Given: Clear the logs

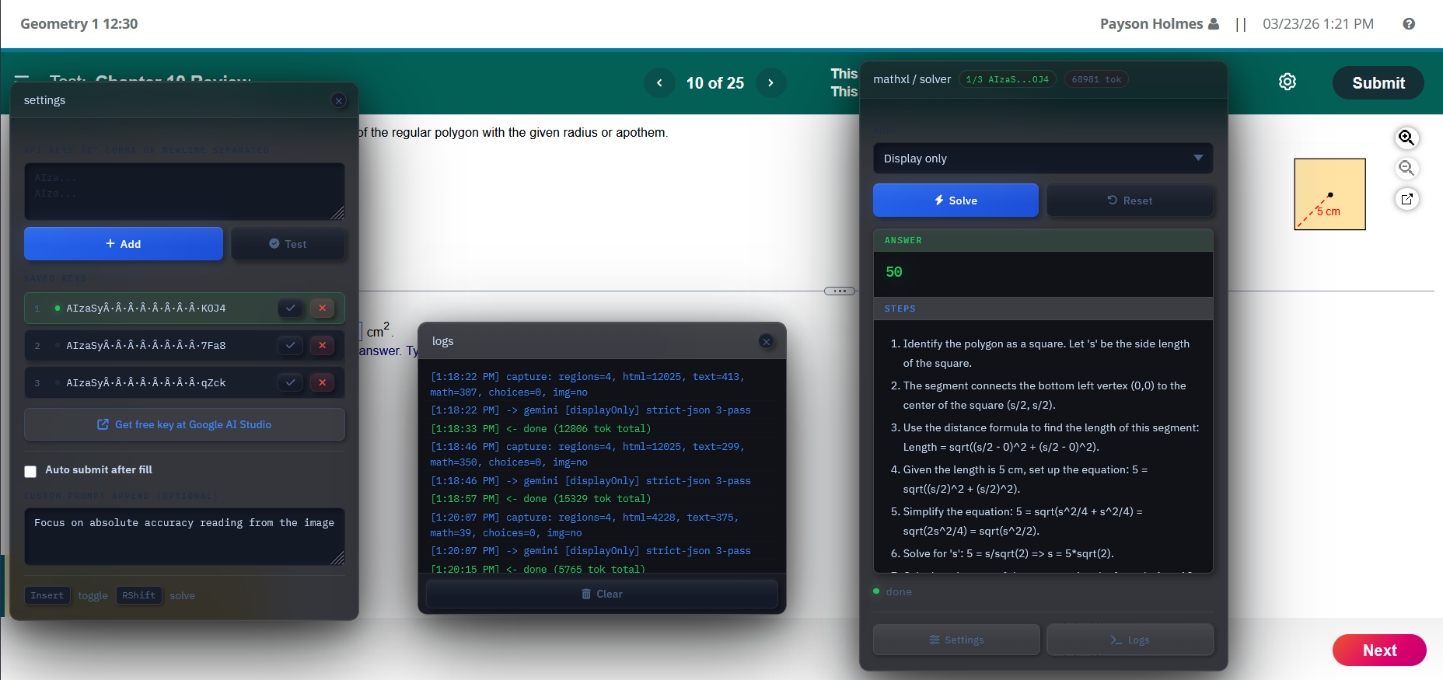Looking at the screenshot, I should pyautogui.click(x=602, y=594).
